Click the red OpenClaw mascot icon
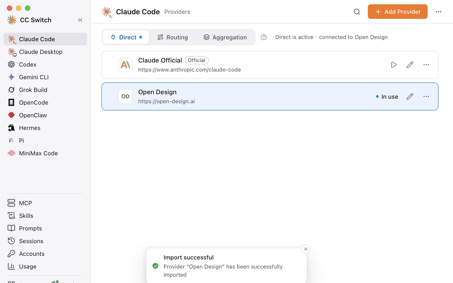 click(11, 115)
